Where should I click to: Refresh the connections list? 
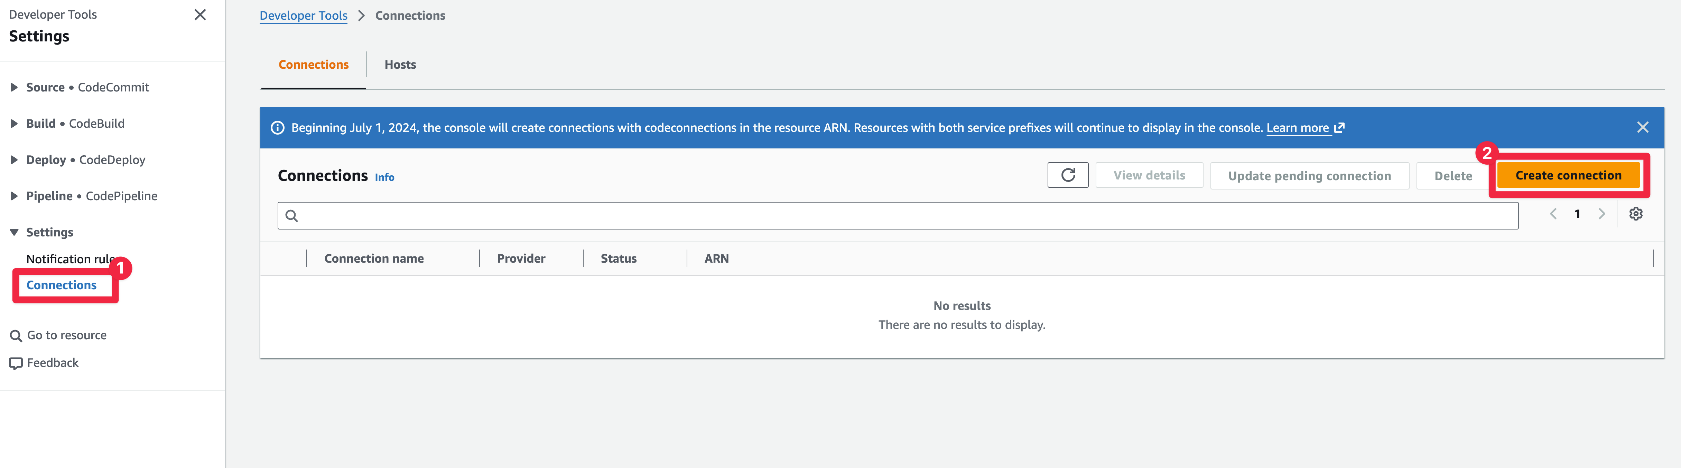[x=1068, y=175]
